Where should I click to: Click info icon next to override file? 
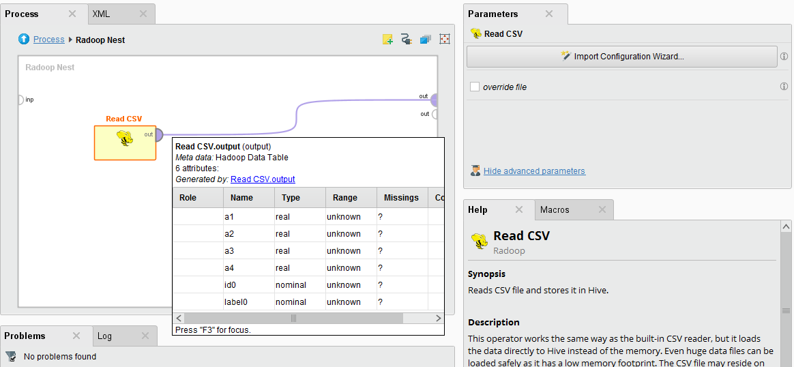[x=784, y=87]
